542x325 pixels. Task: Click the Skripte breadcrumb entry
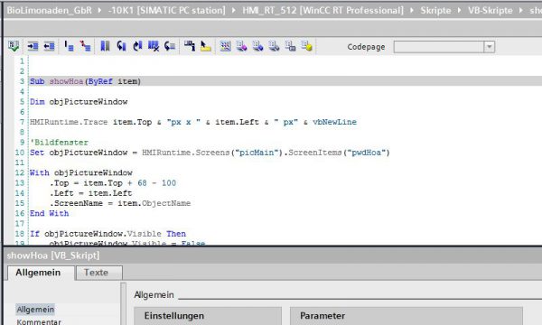(x=435, y=10)
